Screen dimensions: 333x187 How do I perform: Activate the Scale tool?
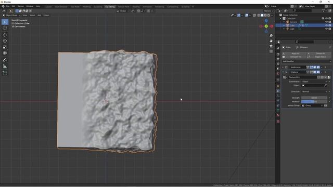pyautogui.click(x=5, y=47)
